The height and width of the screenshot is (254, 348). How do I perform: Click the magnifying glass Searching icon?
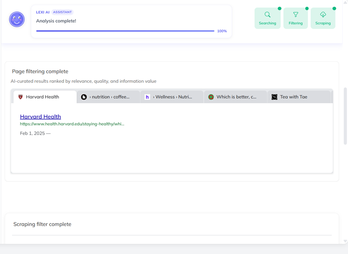pos(267,15)
